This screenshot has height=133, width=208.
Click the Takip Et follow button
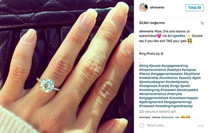195,7
